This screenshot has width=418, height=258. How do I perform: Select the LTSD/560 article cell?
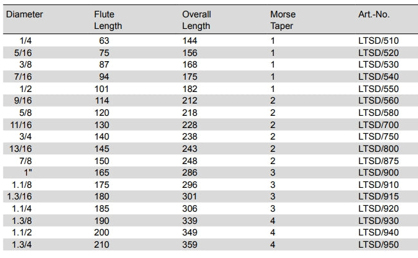pos(378,100)
